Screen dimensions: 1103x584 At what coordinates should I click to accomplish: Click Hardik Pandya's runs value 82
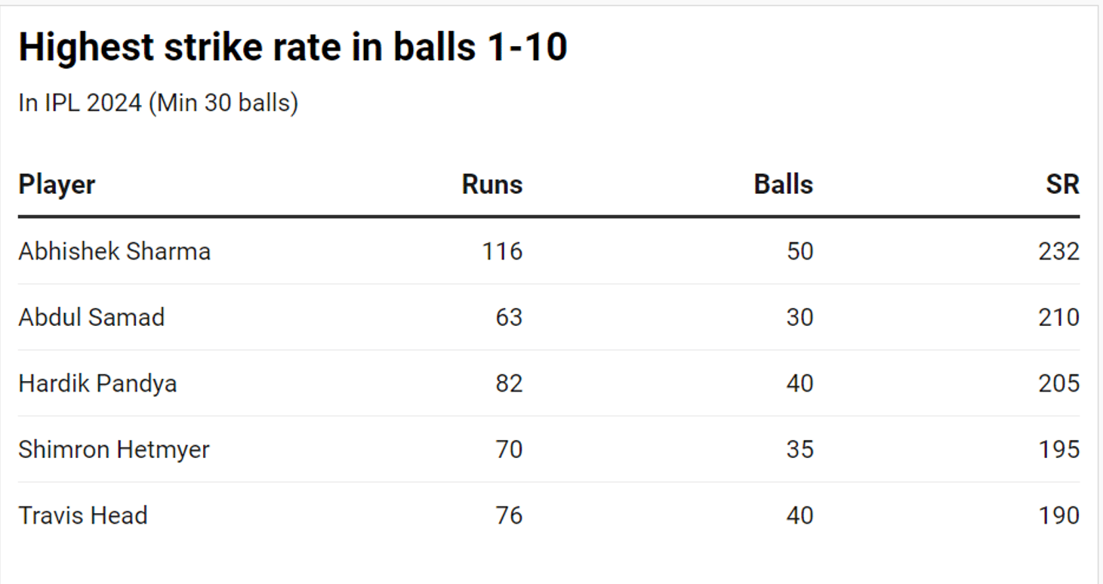(509, 383)
